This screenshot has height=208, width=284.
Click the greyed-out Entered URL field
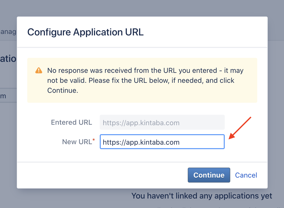click(x=162, y=122)
